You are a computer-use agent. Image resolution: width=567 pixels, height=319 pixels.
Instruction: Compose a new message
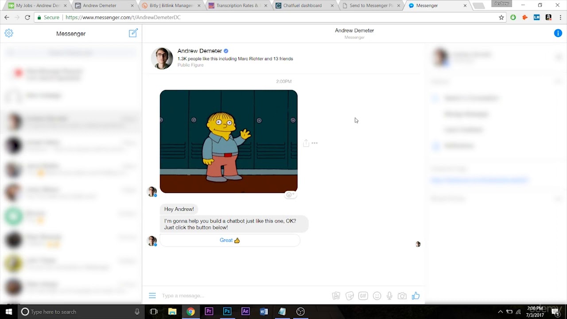click(x=133, y=33)
